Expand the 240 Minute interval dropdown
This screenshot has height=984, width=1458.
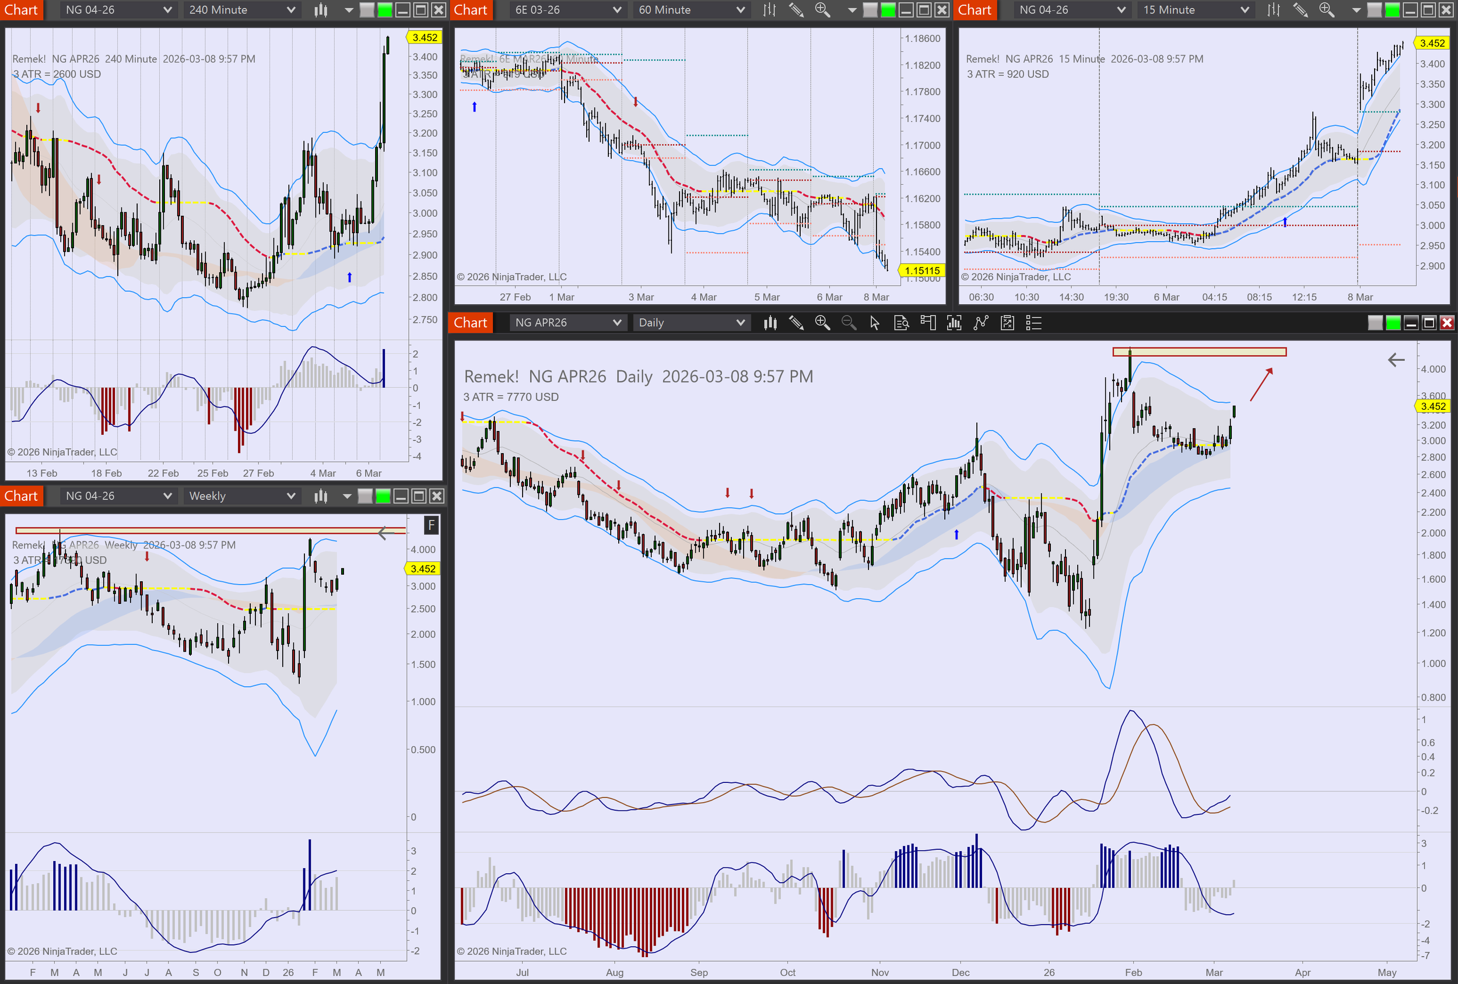click(241, 10)
